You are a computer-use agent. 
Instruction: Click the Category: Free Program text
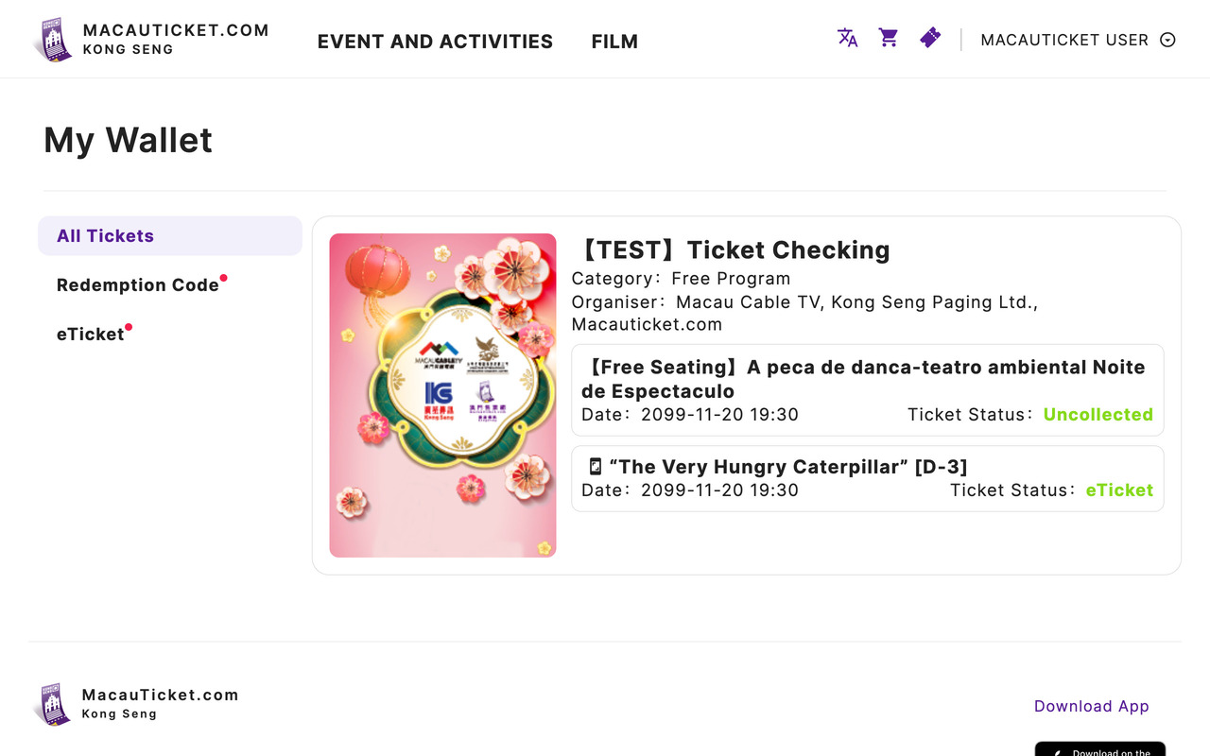pyautogui.click(x=681, y=279)
